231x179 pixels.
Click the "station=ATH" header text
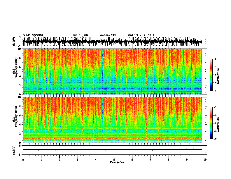click(108, 35)
